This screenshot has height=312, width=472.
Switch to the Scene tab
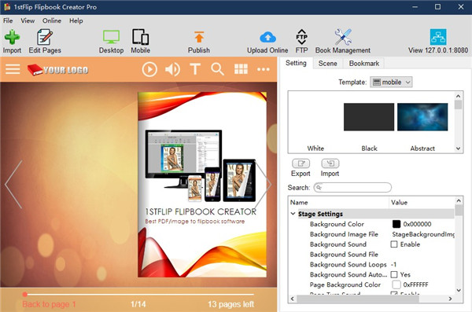pyautogui.click(x=327, y=64)
